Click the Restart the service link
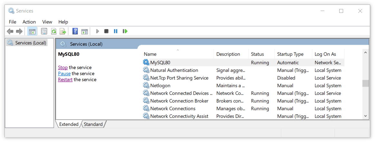The height and width of the screenshot is (143, 375). coord(65,80)
